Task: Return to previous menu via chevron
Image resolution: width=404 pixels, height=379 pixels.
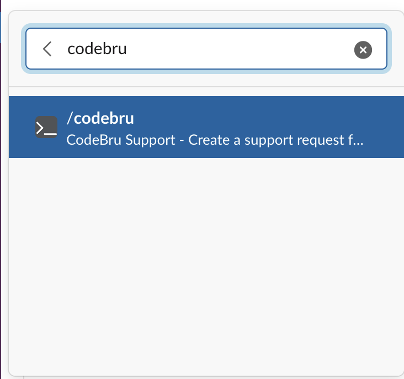Action: pyautogui.click(x=47, y=49)
